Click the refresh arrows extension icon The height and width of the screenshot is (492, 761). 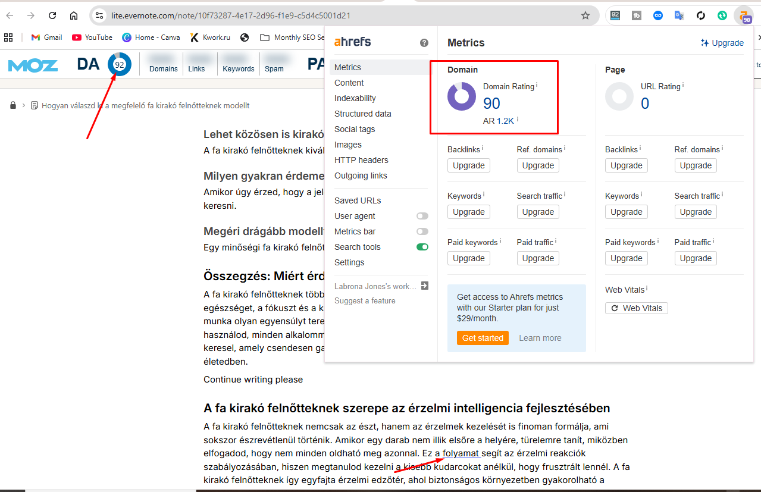click(700, 15)
